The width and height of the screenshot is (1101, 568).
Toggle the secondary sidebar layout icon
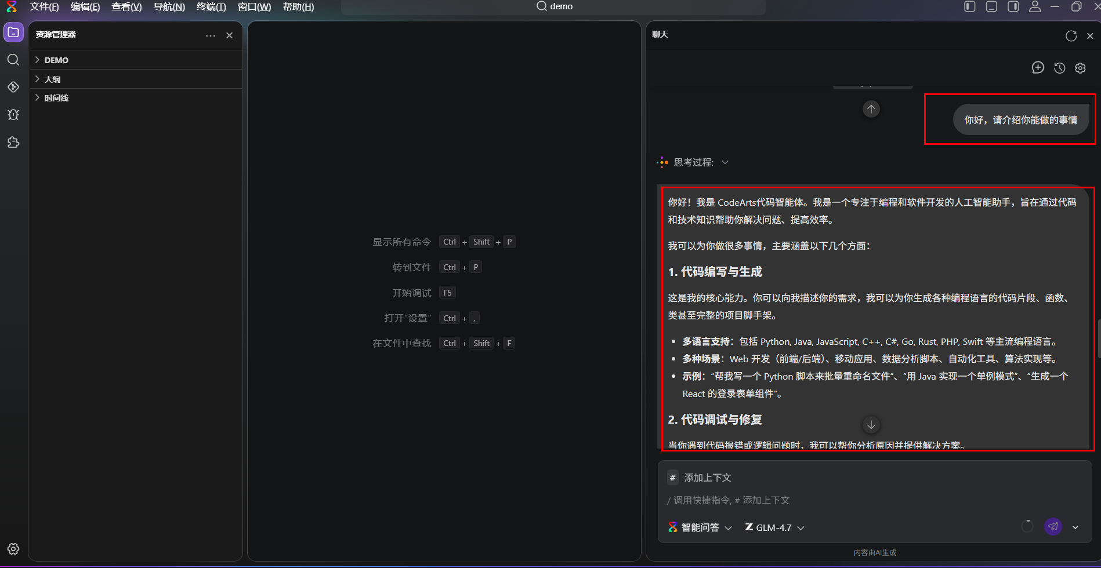click(1013, 6)
